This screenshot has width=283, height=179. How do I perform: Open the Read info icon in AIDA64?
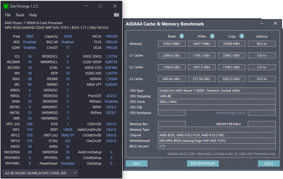[182, 36]
